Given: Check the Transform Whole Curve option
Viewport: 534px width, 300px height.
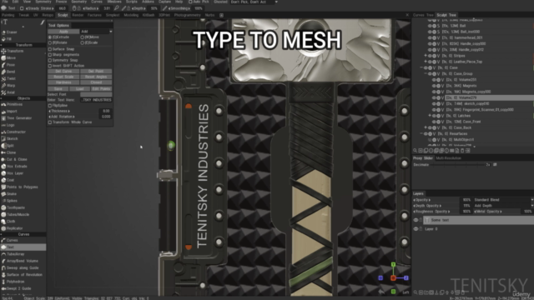Looking at the screenshot, I should pos(50,122).
